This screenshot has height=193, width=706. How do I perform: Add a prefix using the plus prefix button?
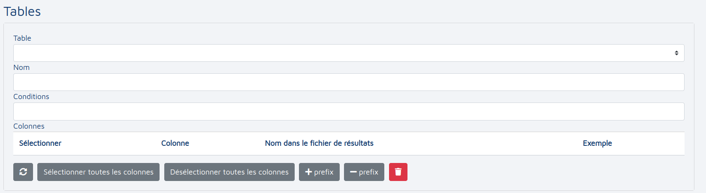(319, 172)
